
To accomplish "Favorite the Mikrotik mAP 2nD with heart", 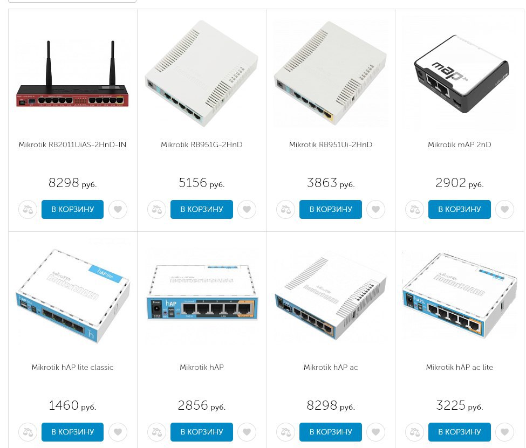I will (x=505, y=210).
